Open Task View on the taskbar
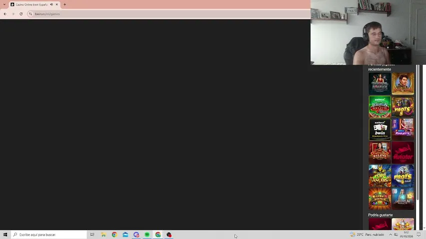 (x=92, y=235)
